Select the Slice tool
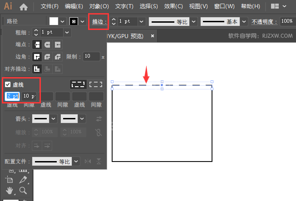296x201 pixels. (24, 180)
